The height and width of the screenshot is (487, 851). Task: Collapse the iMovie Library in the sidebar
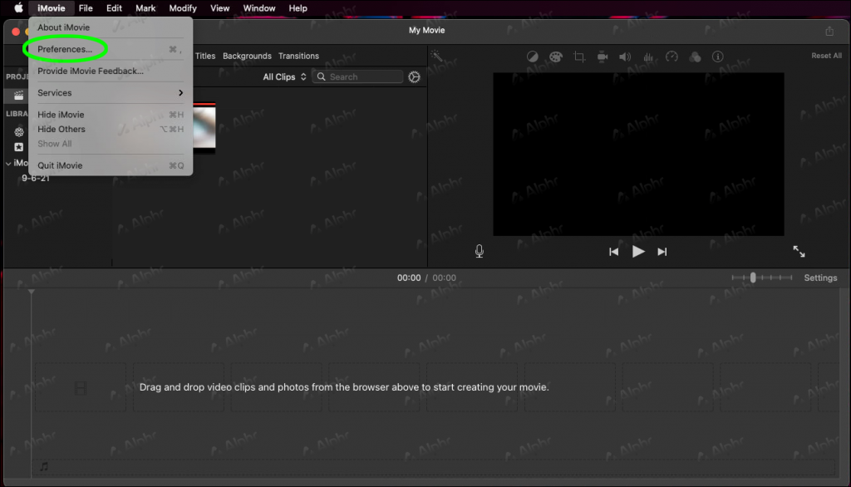click(x=7, y=163)
